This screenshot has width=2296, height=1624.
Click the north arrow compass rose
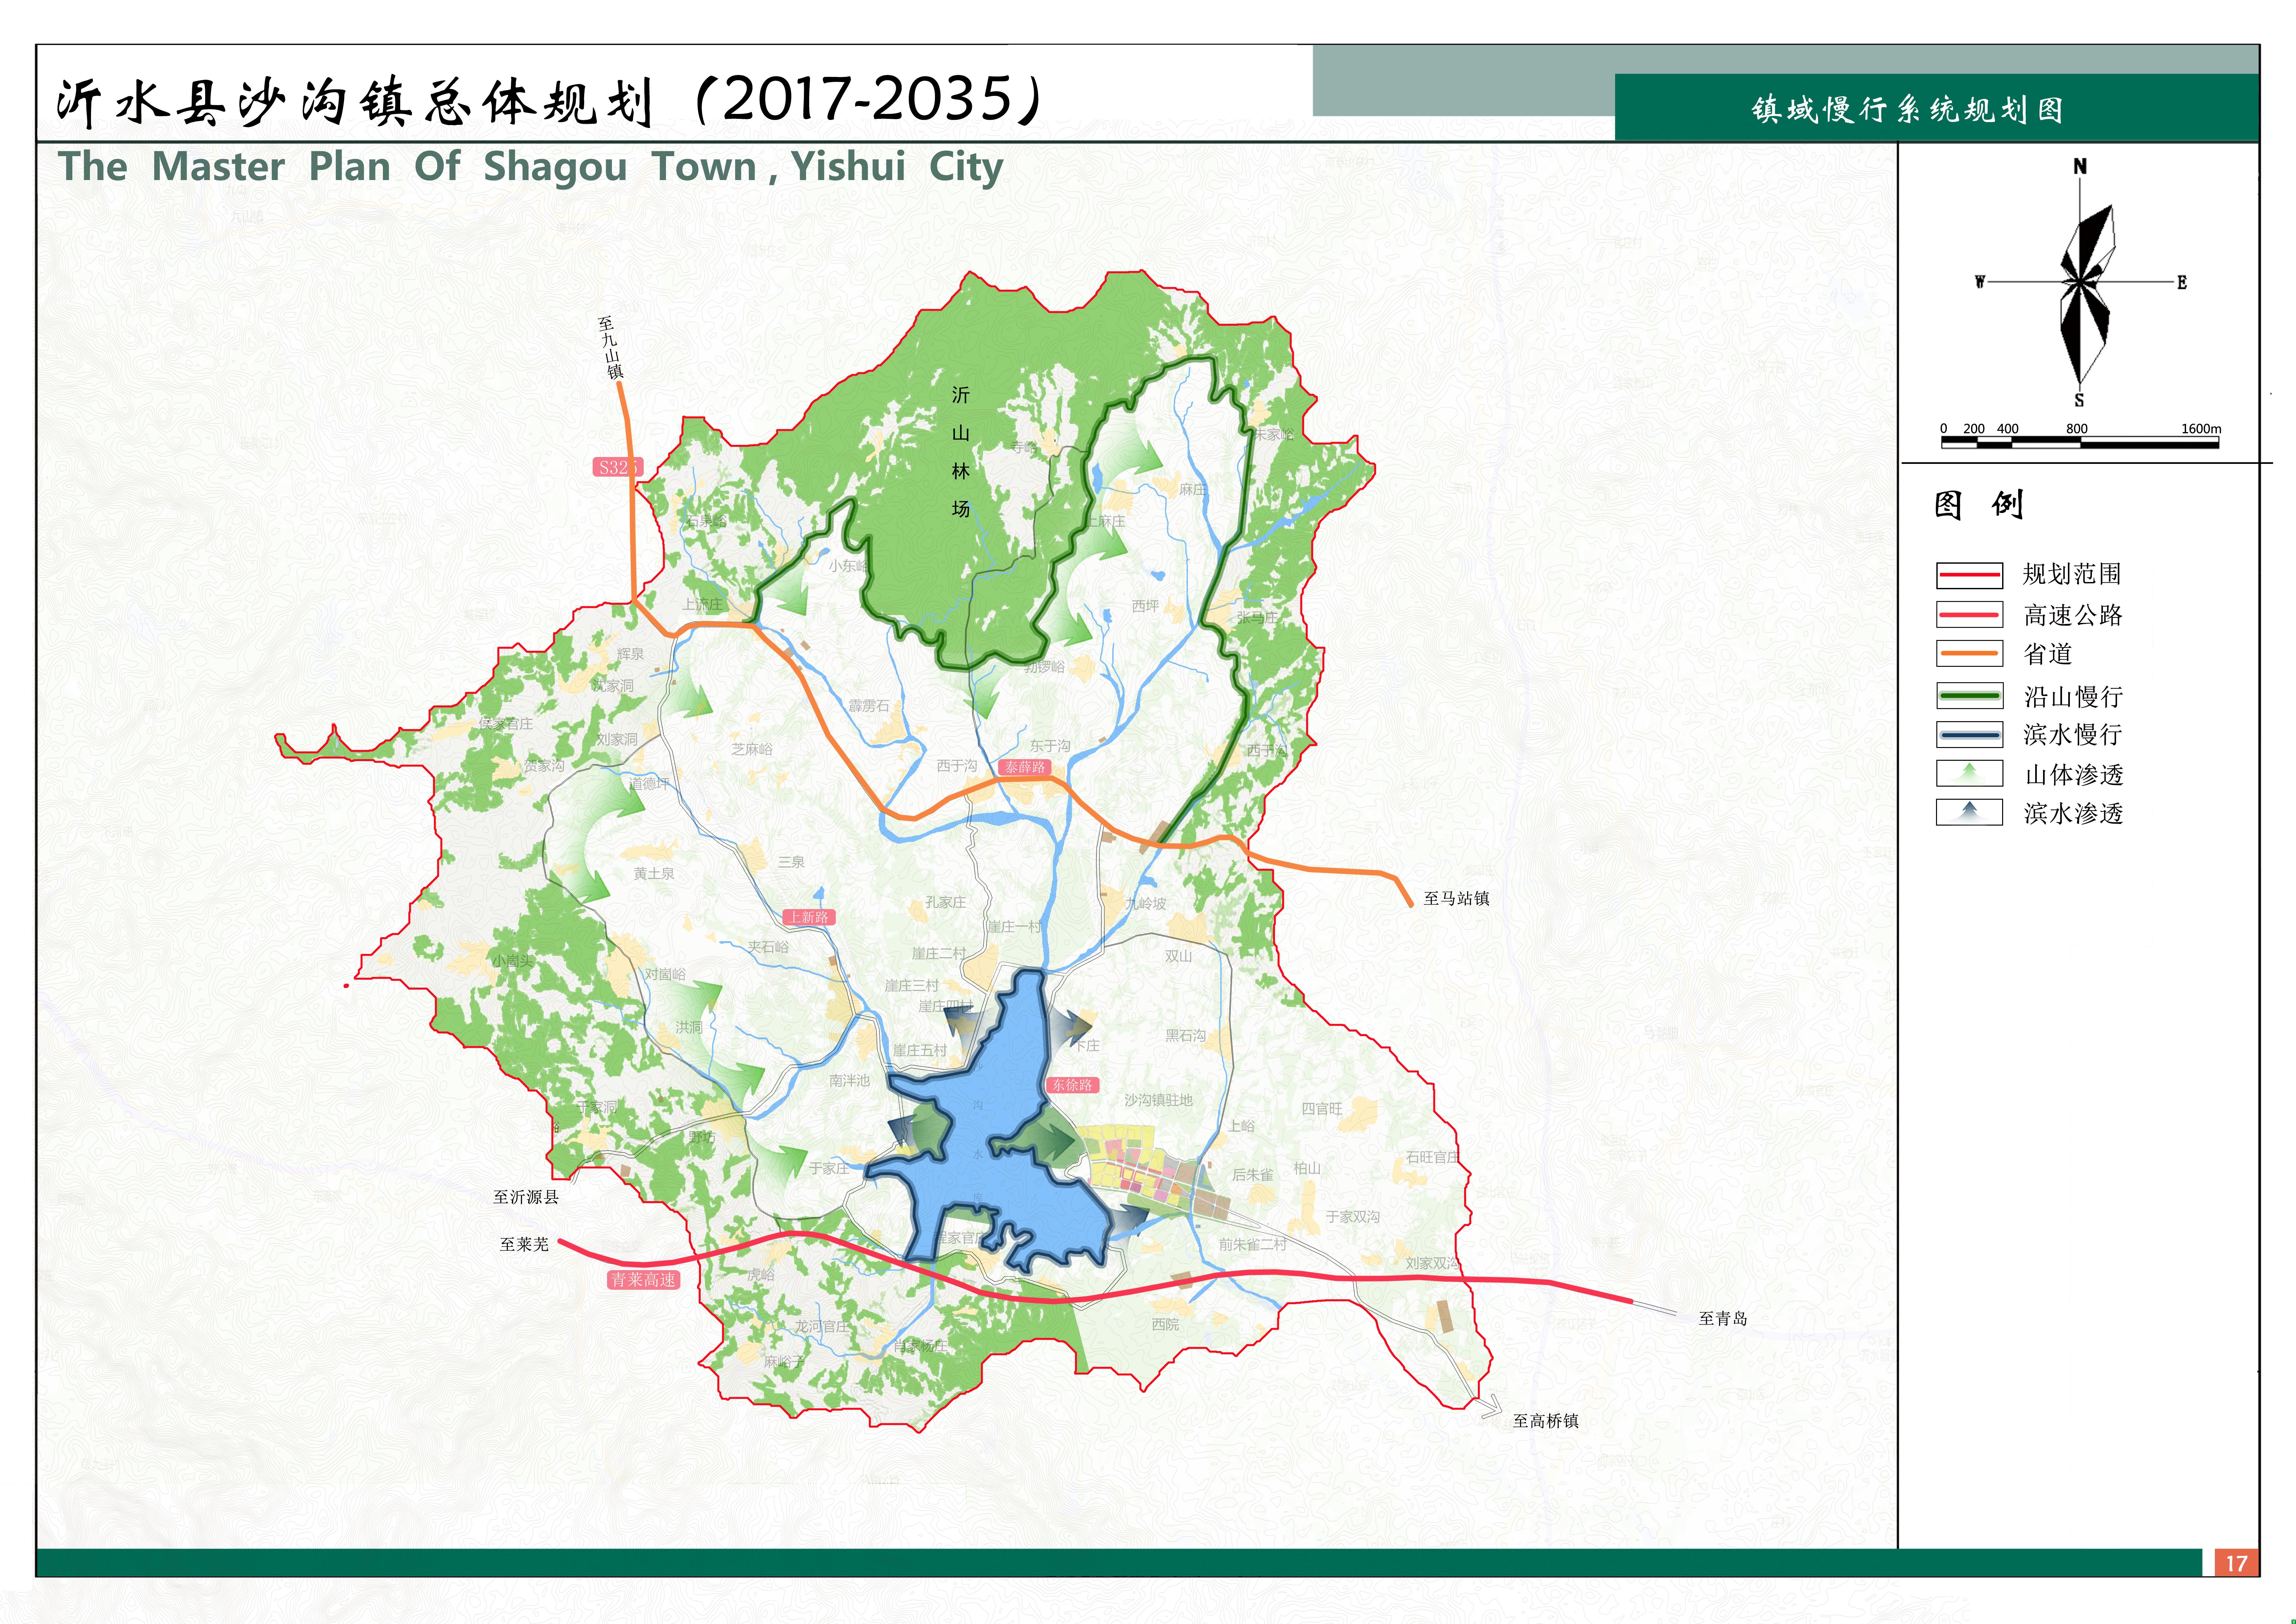(x=2081, y=283)
